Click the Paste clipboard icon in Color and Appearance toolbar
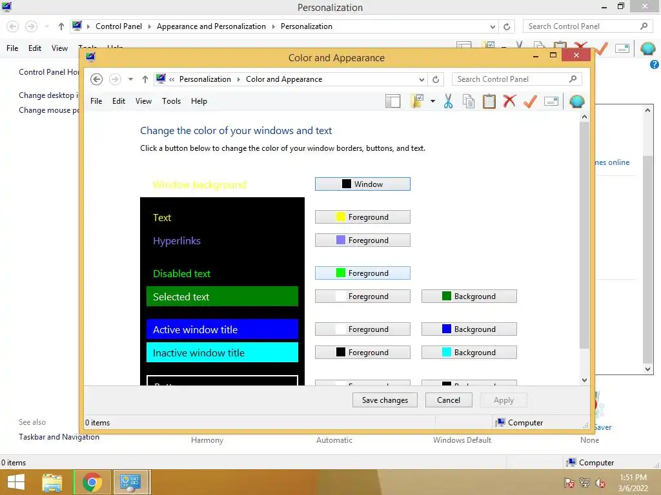The width and height of the screenshot is (661, 495). (x=489, y=101)
